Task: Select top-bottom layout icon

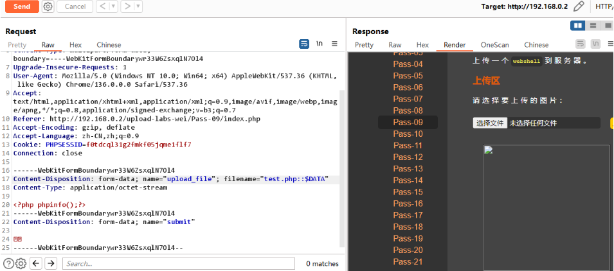Action: click(593, 26)
